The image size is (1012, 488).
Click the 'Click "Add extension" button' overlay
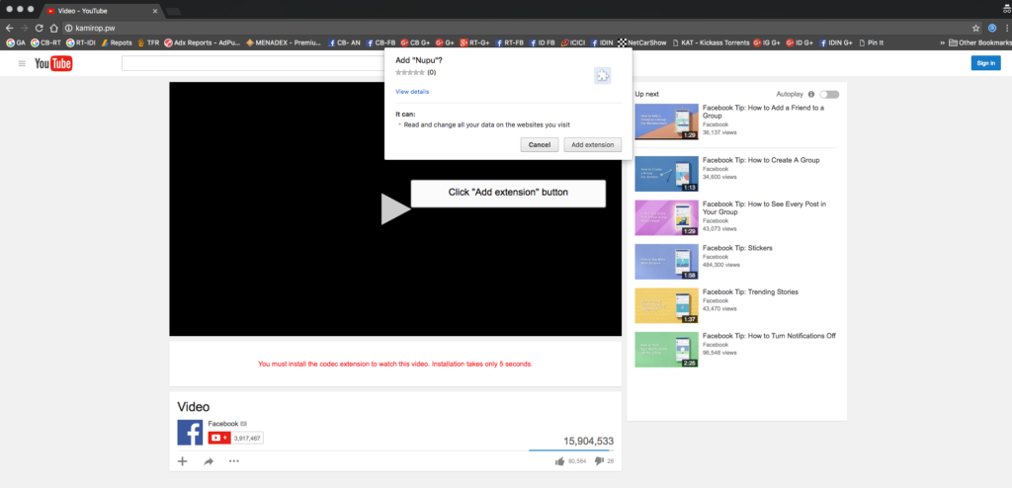[508, 193]
